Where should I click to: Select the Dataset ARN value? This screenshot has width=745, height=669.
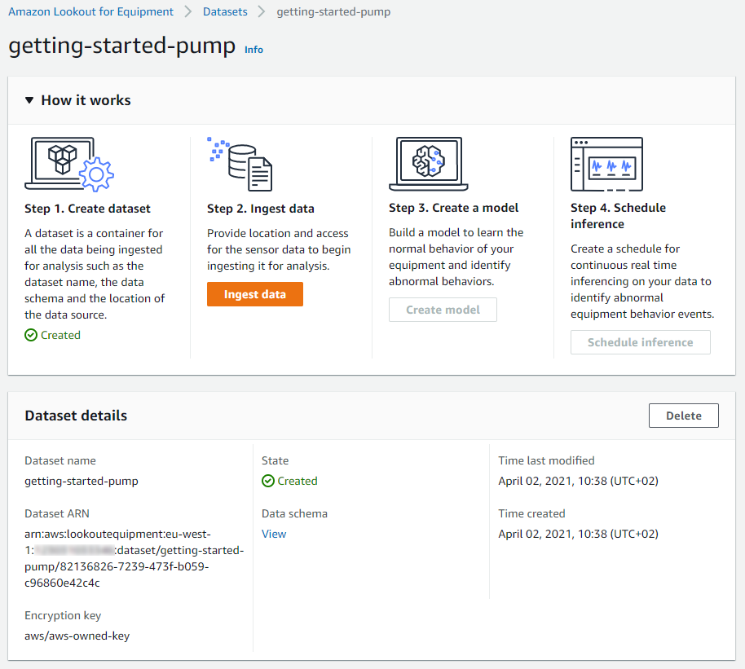134,558
